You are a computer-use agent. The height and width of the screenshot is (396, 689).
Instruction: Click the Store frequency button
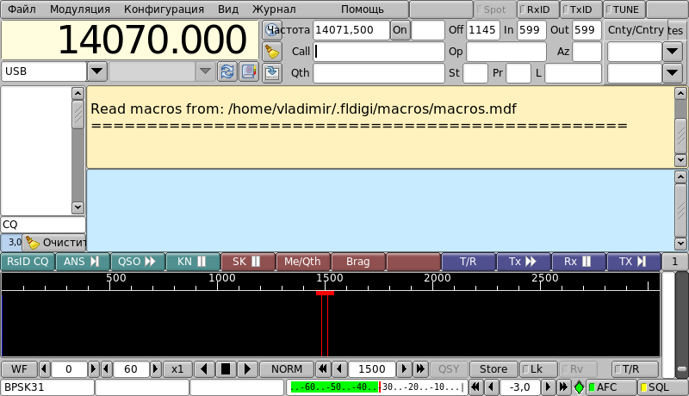[493, 369]
